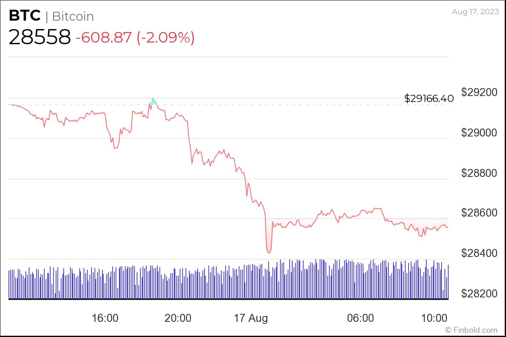Click the sharp price dip after 17 Aug
The width and height of the screenshot is (506, 337).
click(x=269, y=249)
